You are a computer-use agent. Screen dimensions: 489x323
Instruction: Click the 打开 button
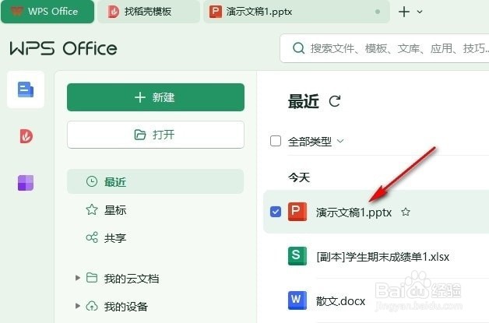(x=156, y=135)
